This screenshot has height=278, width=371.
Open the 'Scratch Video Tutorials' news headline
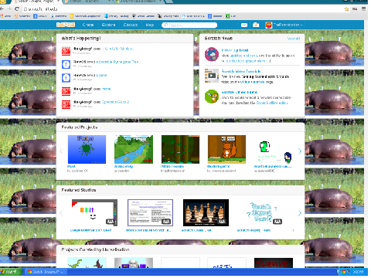pos(241,71)
